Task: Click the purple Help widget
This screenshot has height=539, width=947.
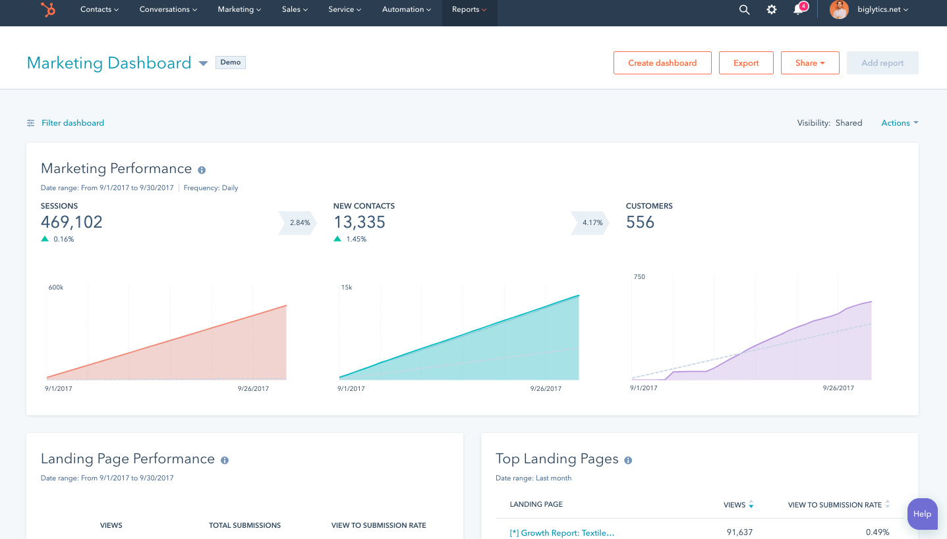Action: [923, 514]
